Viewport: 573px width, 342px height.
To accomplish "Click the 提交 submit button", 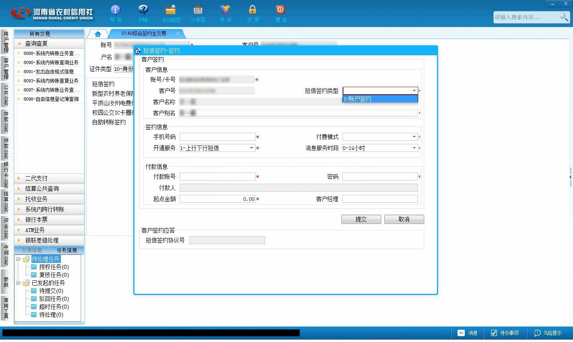I will point(361,220).
